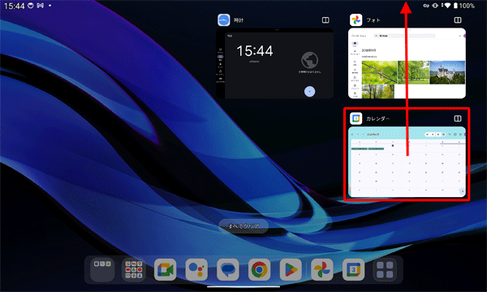Tap the VPN key status icon

point(426,6)
